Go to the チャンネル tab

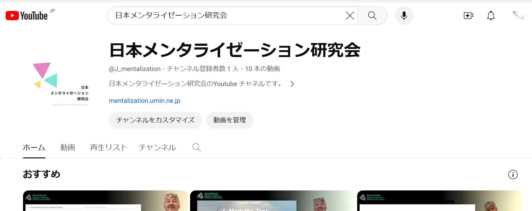157,147
